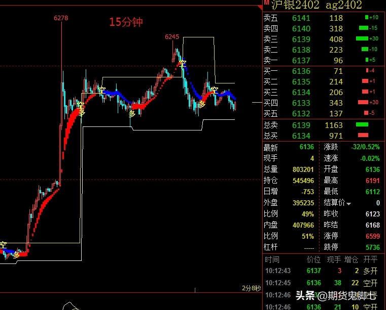Select the 买五 price 6132

301,113
